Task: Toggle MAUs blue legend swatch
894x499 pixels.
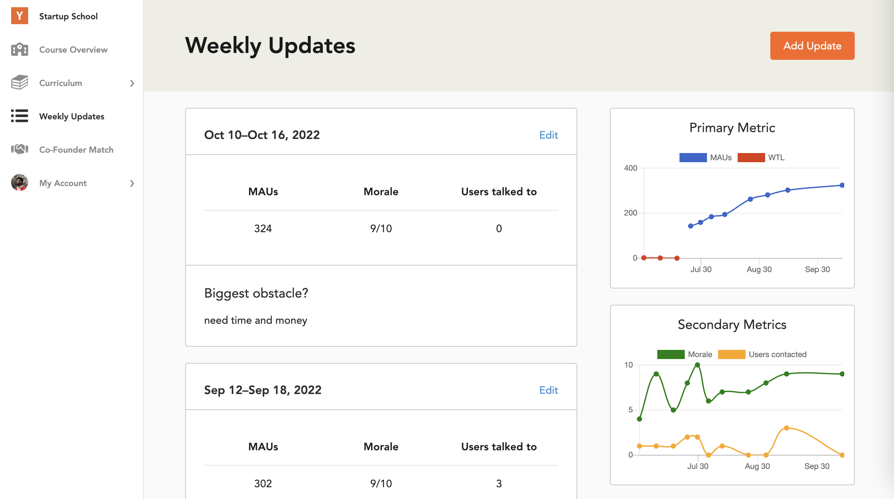Action: [693, 157]
